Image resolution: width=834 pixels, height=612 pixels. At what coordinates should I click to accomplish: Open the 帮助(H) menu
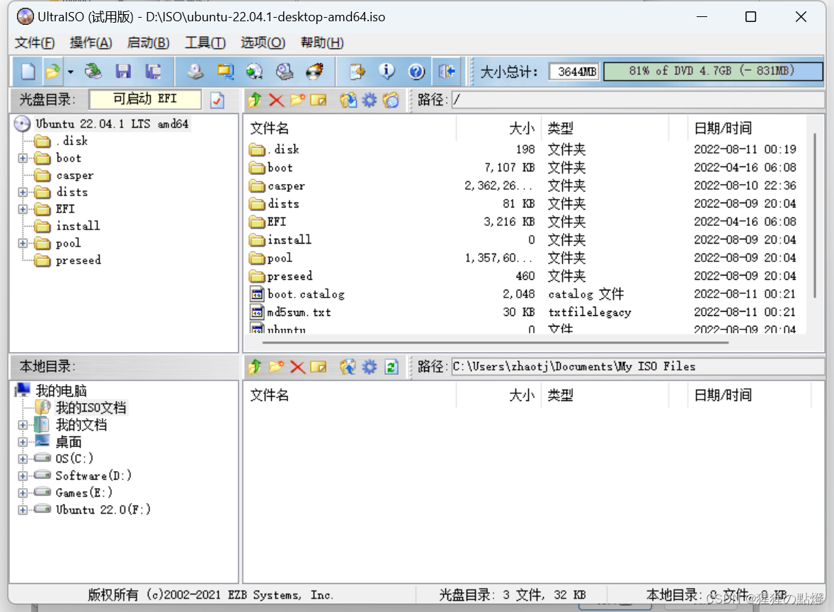(322, 42)
